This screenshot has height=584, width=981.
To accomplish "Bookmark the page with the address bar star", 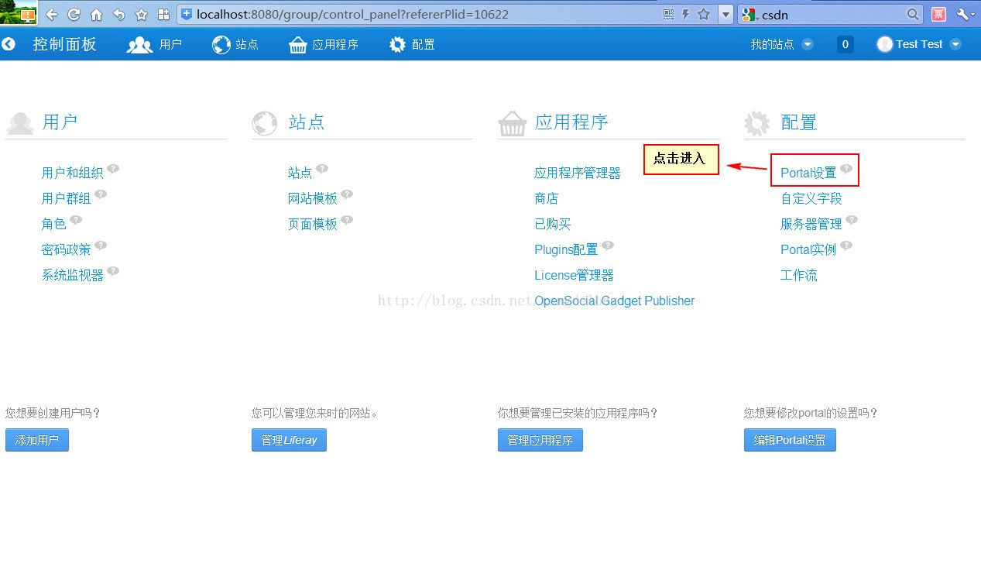I will pos(704,14).
